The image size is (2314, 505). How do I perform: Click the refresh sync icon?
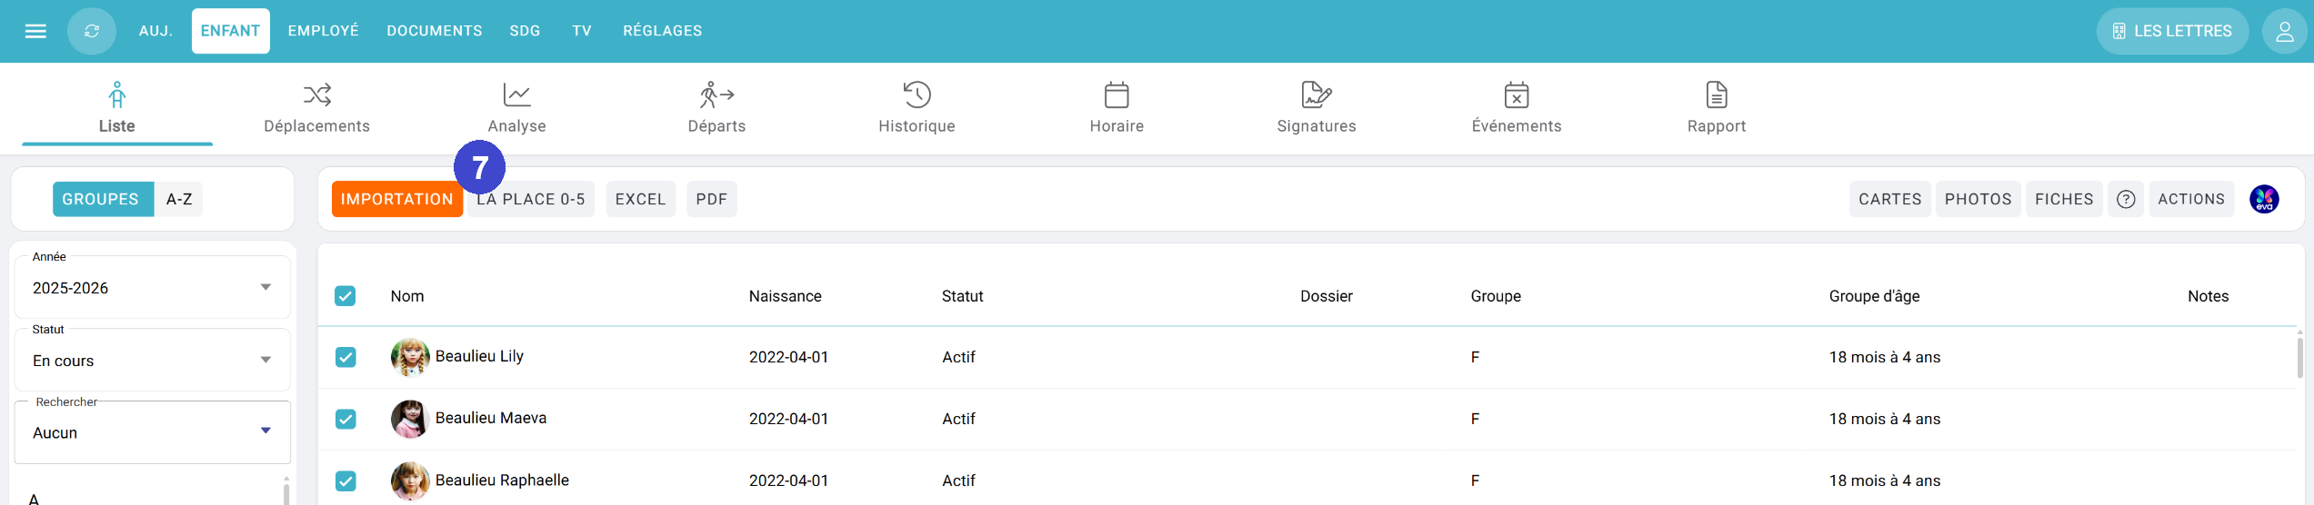coord(92,31)
